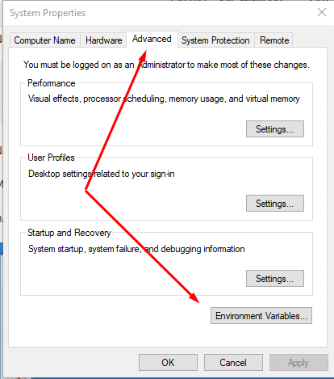
Task: Open Environment Variables dialog
Action: (261, 315)
